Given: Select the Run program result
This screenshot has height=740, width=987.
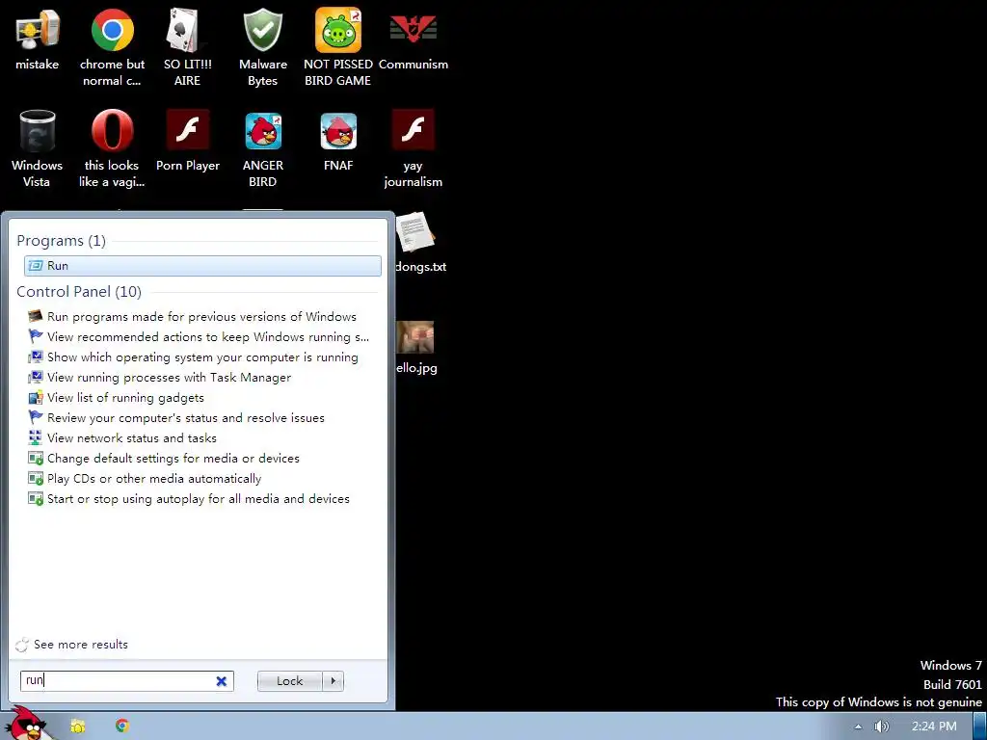Looking at the screenshot, I should pyautogui.click(x=202, y=266).
